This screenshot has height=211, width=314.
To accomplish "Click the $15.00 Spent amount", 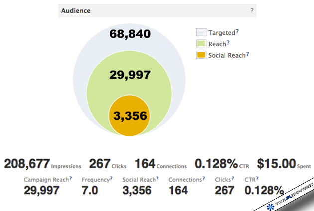I will (x=275, y=163).
